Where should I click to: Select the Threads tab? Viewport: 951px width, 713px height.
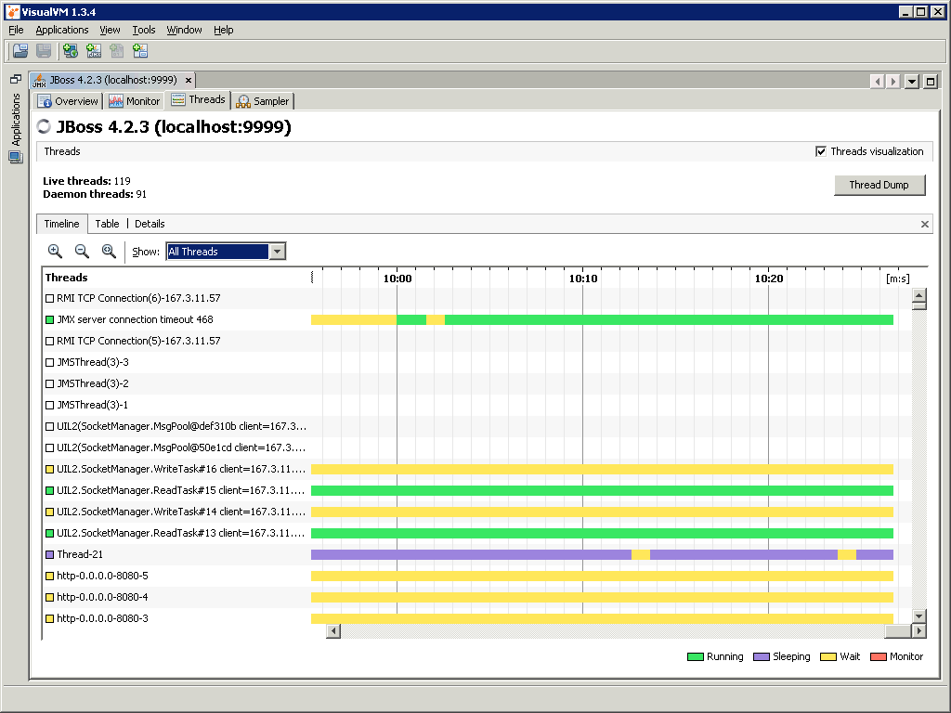click(198, 100)
